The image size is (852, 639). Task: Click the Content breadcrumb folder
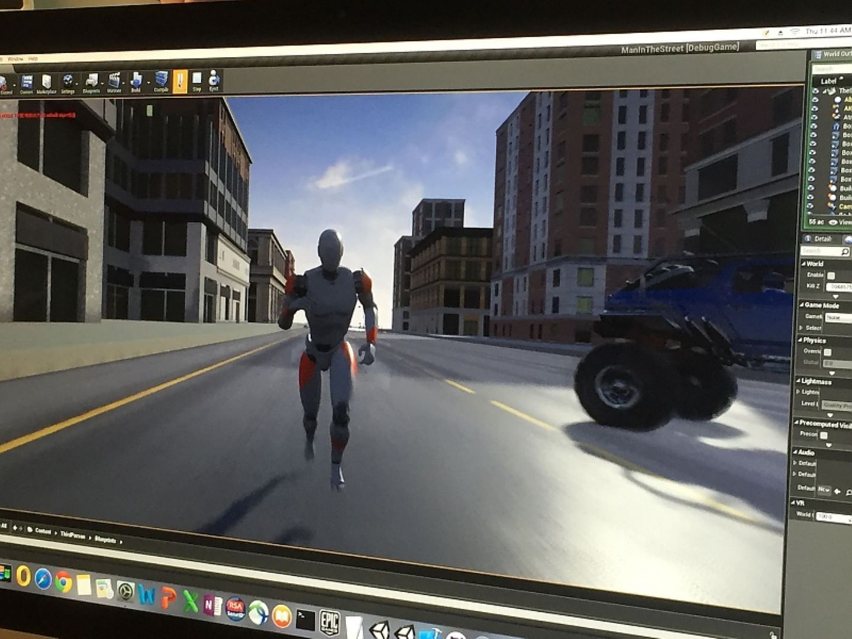[43, 531]
